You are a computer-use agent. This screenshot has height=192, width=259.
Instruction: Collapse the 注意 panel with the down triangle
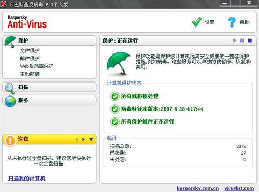pyautogui.click(x=91, y=139)
